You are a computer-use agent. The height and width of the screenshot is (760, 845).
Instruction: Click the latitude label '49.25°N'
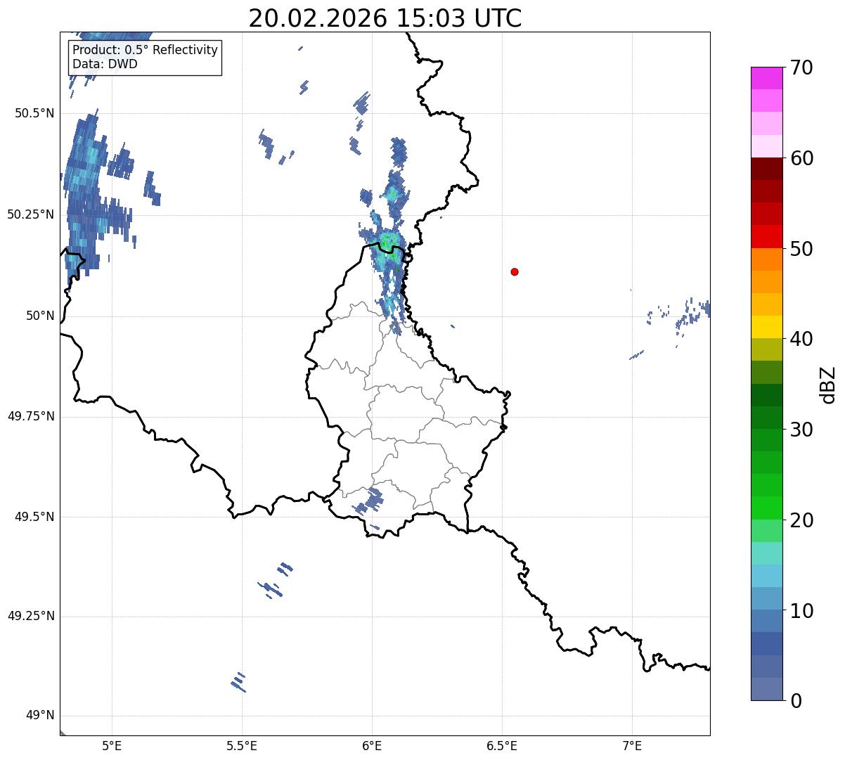point(30,616)
